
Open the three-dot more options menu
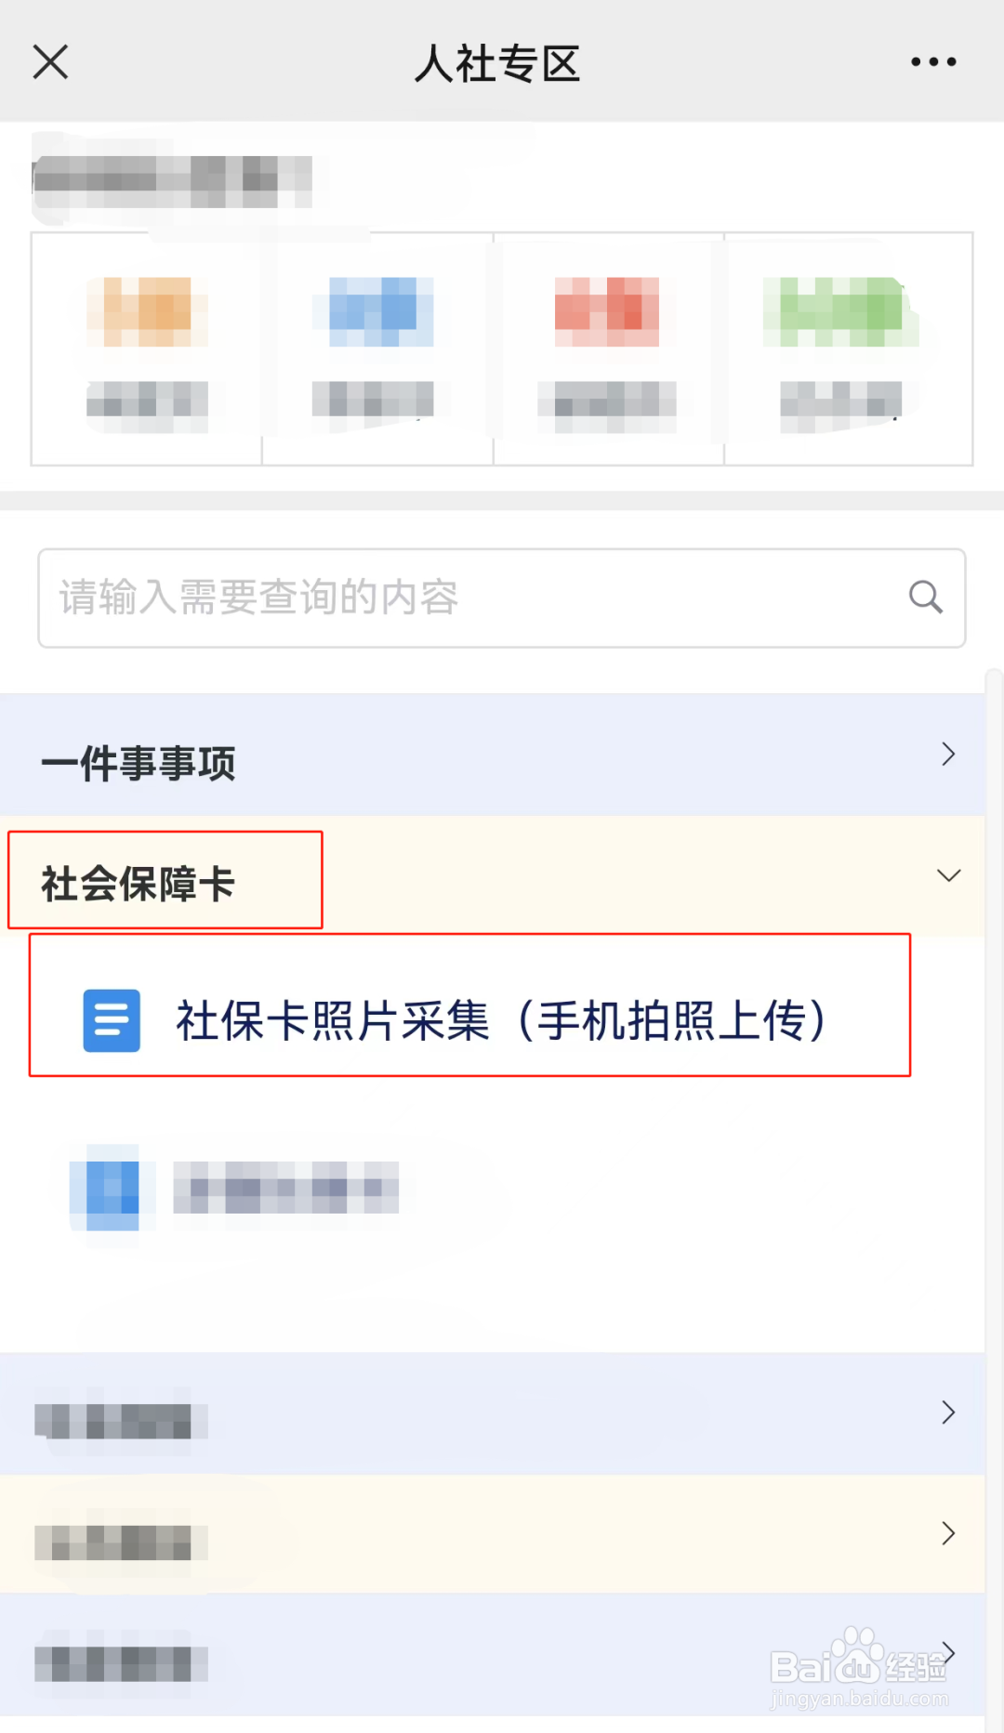pos(933,62)
